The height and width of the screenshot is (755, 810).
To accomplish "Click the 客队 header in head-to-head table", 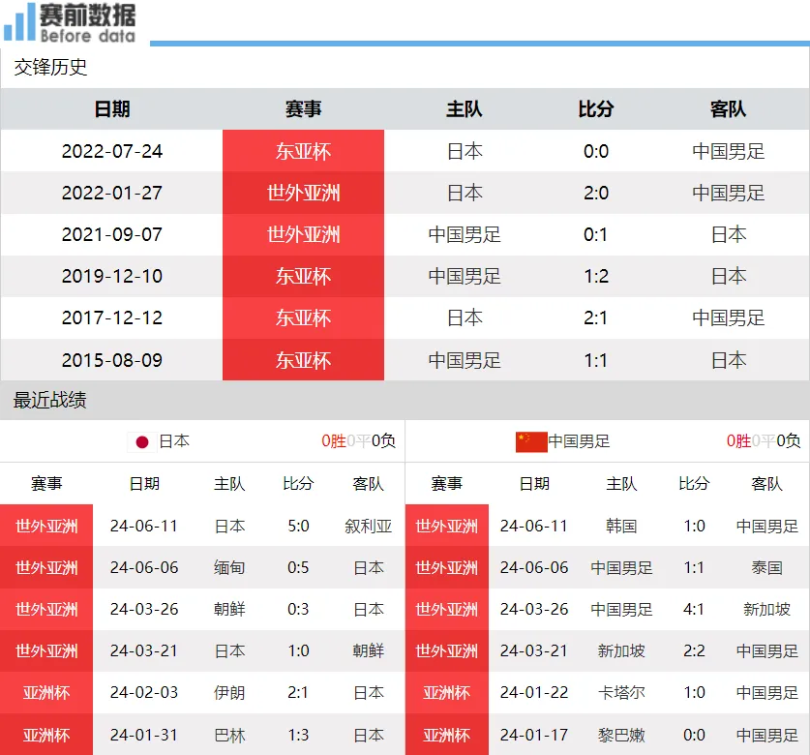I will click(x=728, y=109).
